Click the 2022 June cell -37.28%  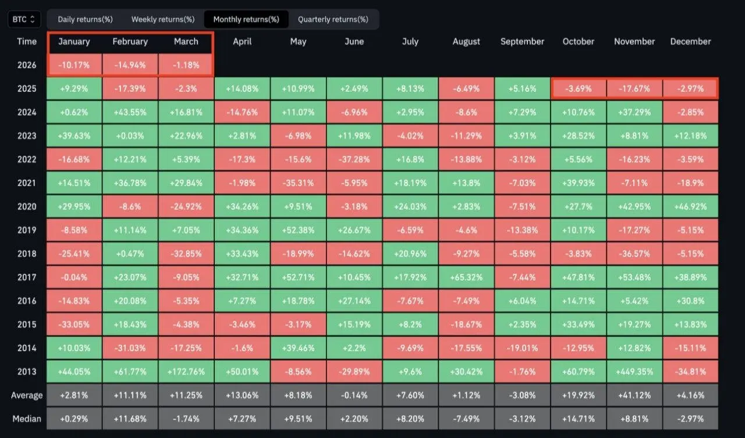[354, 159]
